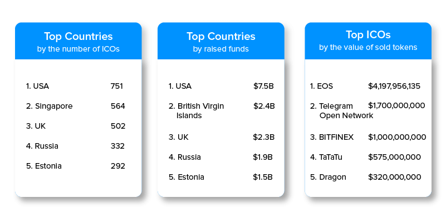The height and width of the screenshot is (223, 446).
Task: Click the USA count value 751
Action: click(x=117, y=86)
